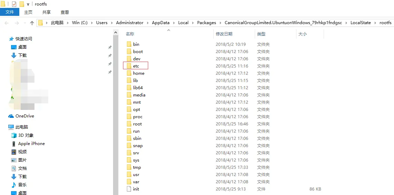Select the lib folder icon

(129, 80)
